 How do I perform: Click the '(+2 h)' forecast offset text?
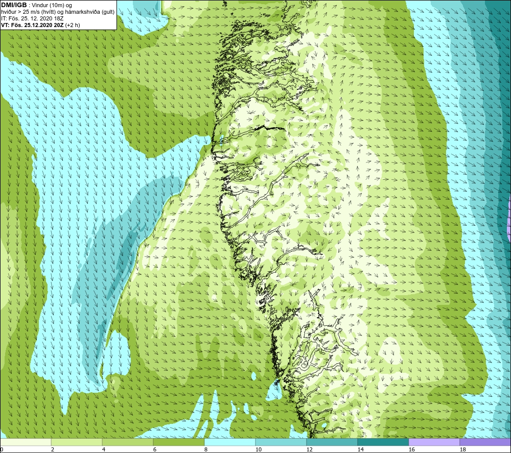[x=73, y=25]
